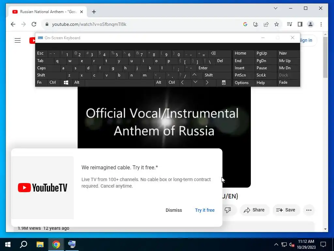The width and height of the screenshot is (334, 251).
Task: Open Windows Start menu
Action: [8, 244]
